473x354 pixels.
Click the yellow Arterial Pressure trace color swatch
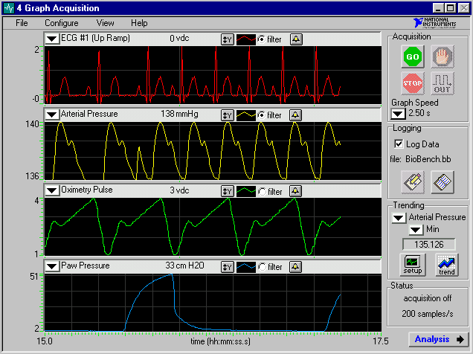(246, 115)
